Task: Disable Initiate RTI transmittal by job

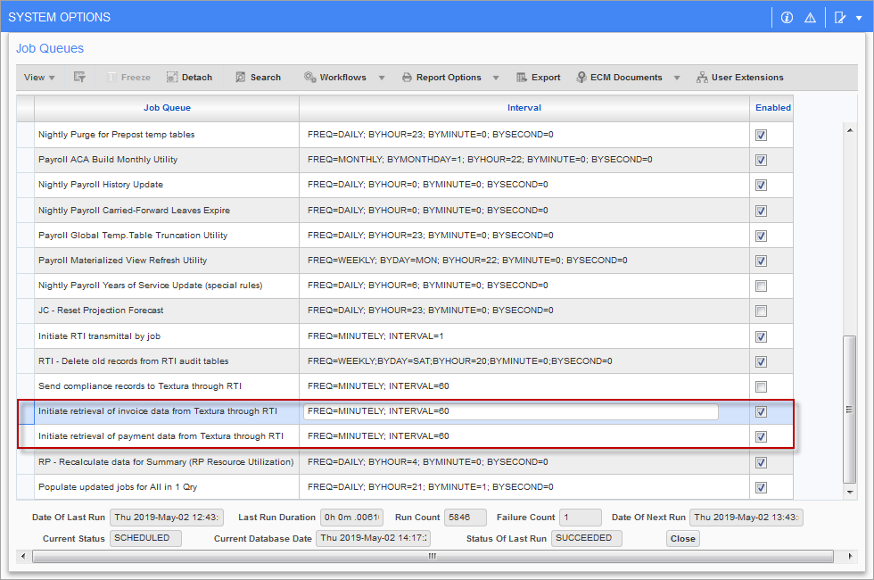Action: click(761, 336)
